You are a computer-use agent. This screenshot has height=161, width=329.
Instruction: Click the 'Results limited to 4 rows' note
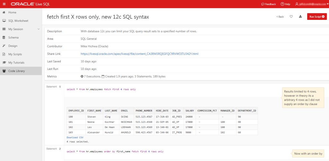tap(303, 97)
